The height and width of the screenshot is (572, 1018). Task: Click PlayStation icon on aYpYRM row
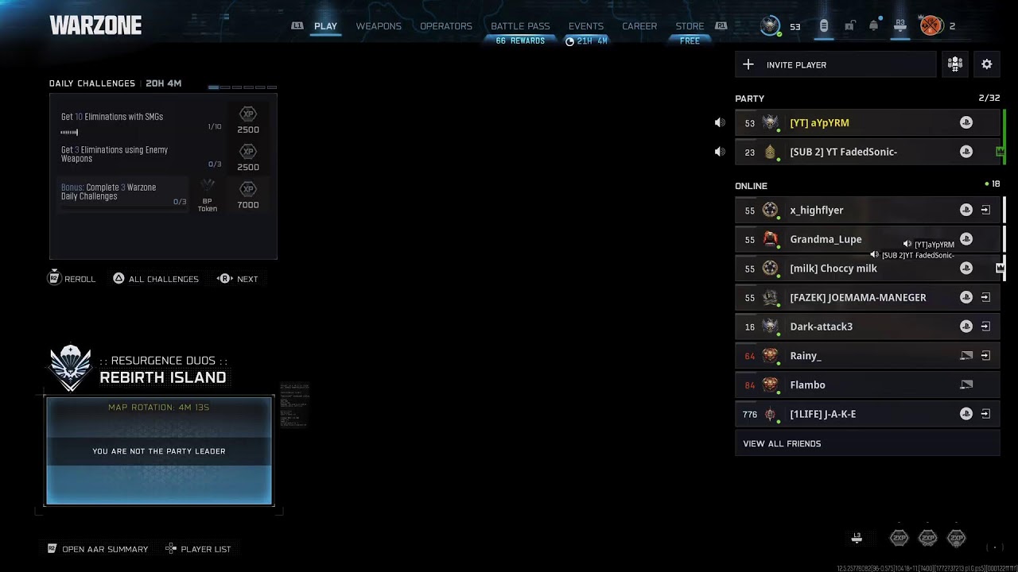[x=966, y=122]
